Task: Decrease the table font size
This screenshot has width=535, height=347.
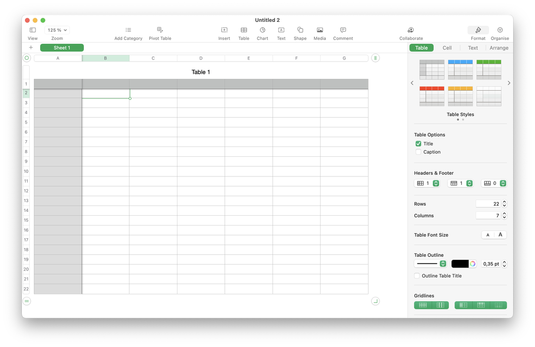Action: (x=488, y=235)
